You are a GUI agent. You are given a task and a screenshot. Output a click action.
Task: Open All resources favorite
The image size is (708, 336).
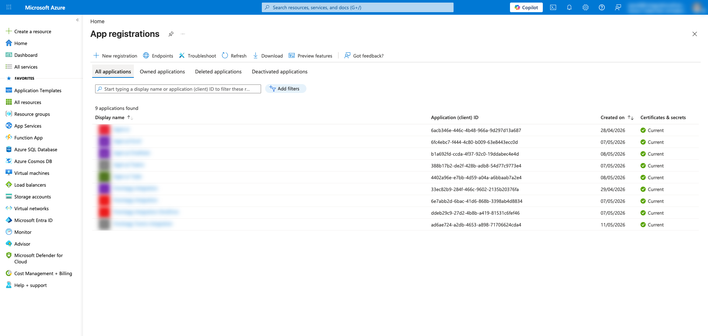(x=28, y=102)
